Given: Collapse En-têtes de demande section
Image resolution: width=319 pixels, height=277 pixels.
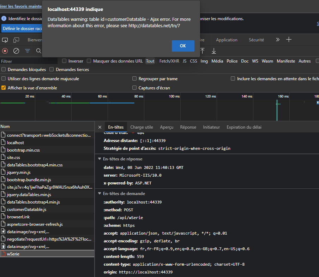Looking at the screenshot, I should click(100, 194).
